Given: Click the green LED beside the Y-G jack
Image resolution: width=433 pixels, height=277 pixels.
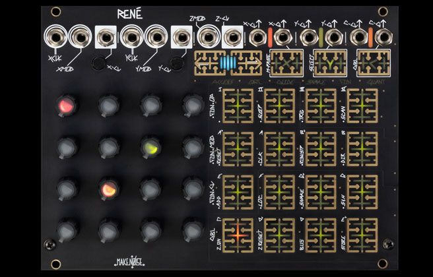Looking at the screenshot, I should point(321,37).
